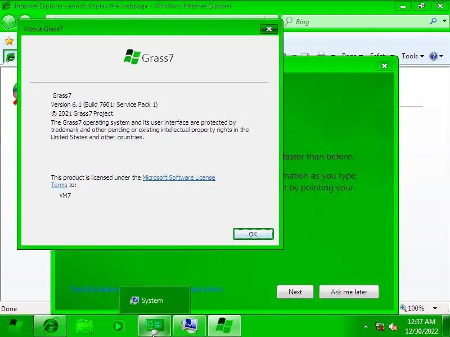This screenshot has width=450, height=337.
Task: Click the Done status bar text
Action: [9, 309]
